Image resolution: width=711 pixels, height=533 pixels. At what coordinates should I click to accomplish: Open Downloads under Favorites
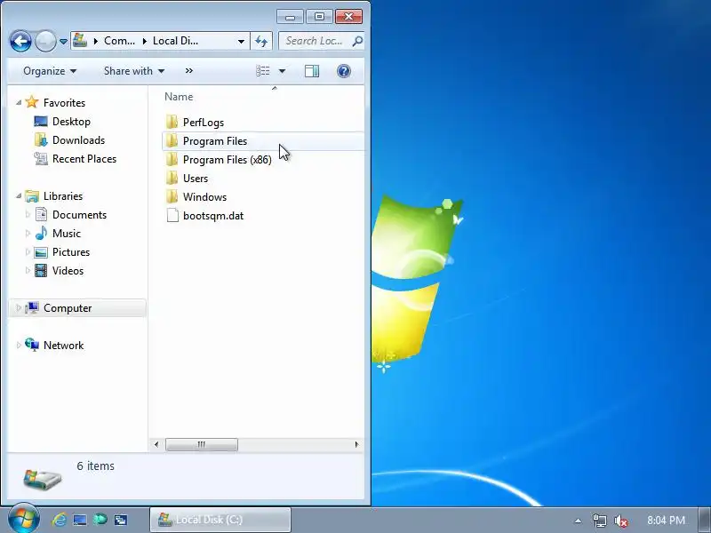point(78,140)
